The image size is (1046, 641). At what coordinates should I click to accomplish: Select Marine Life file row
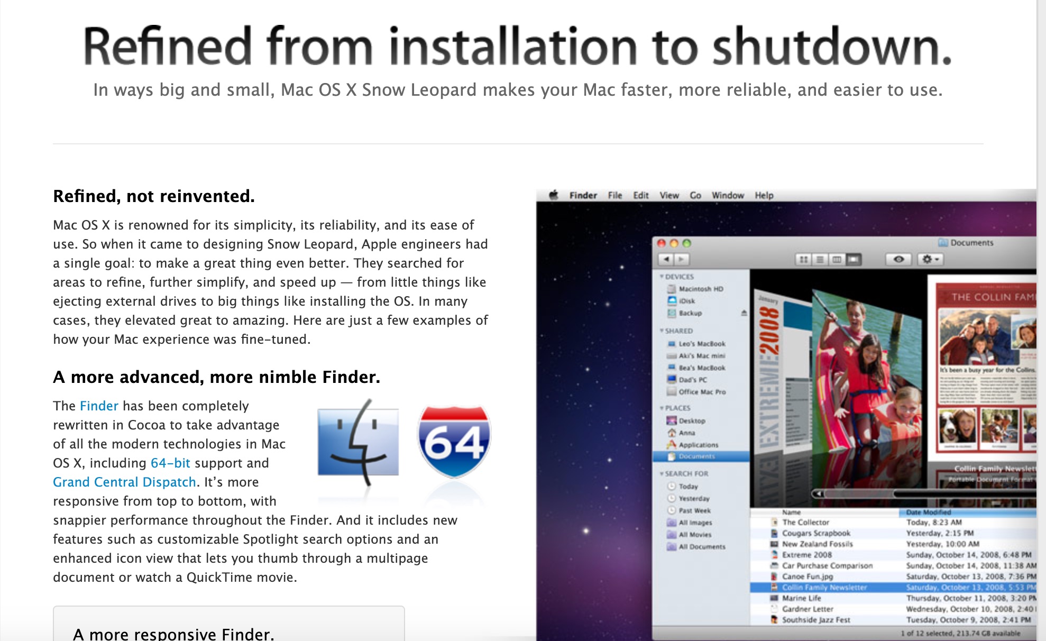(x=893, y=598)
